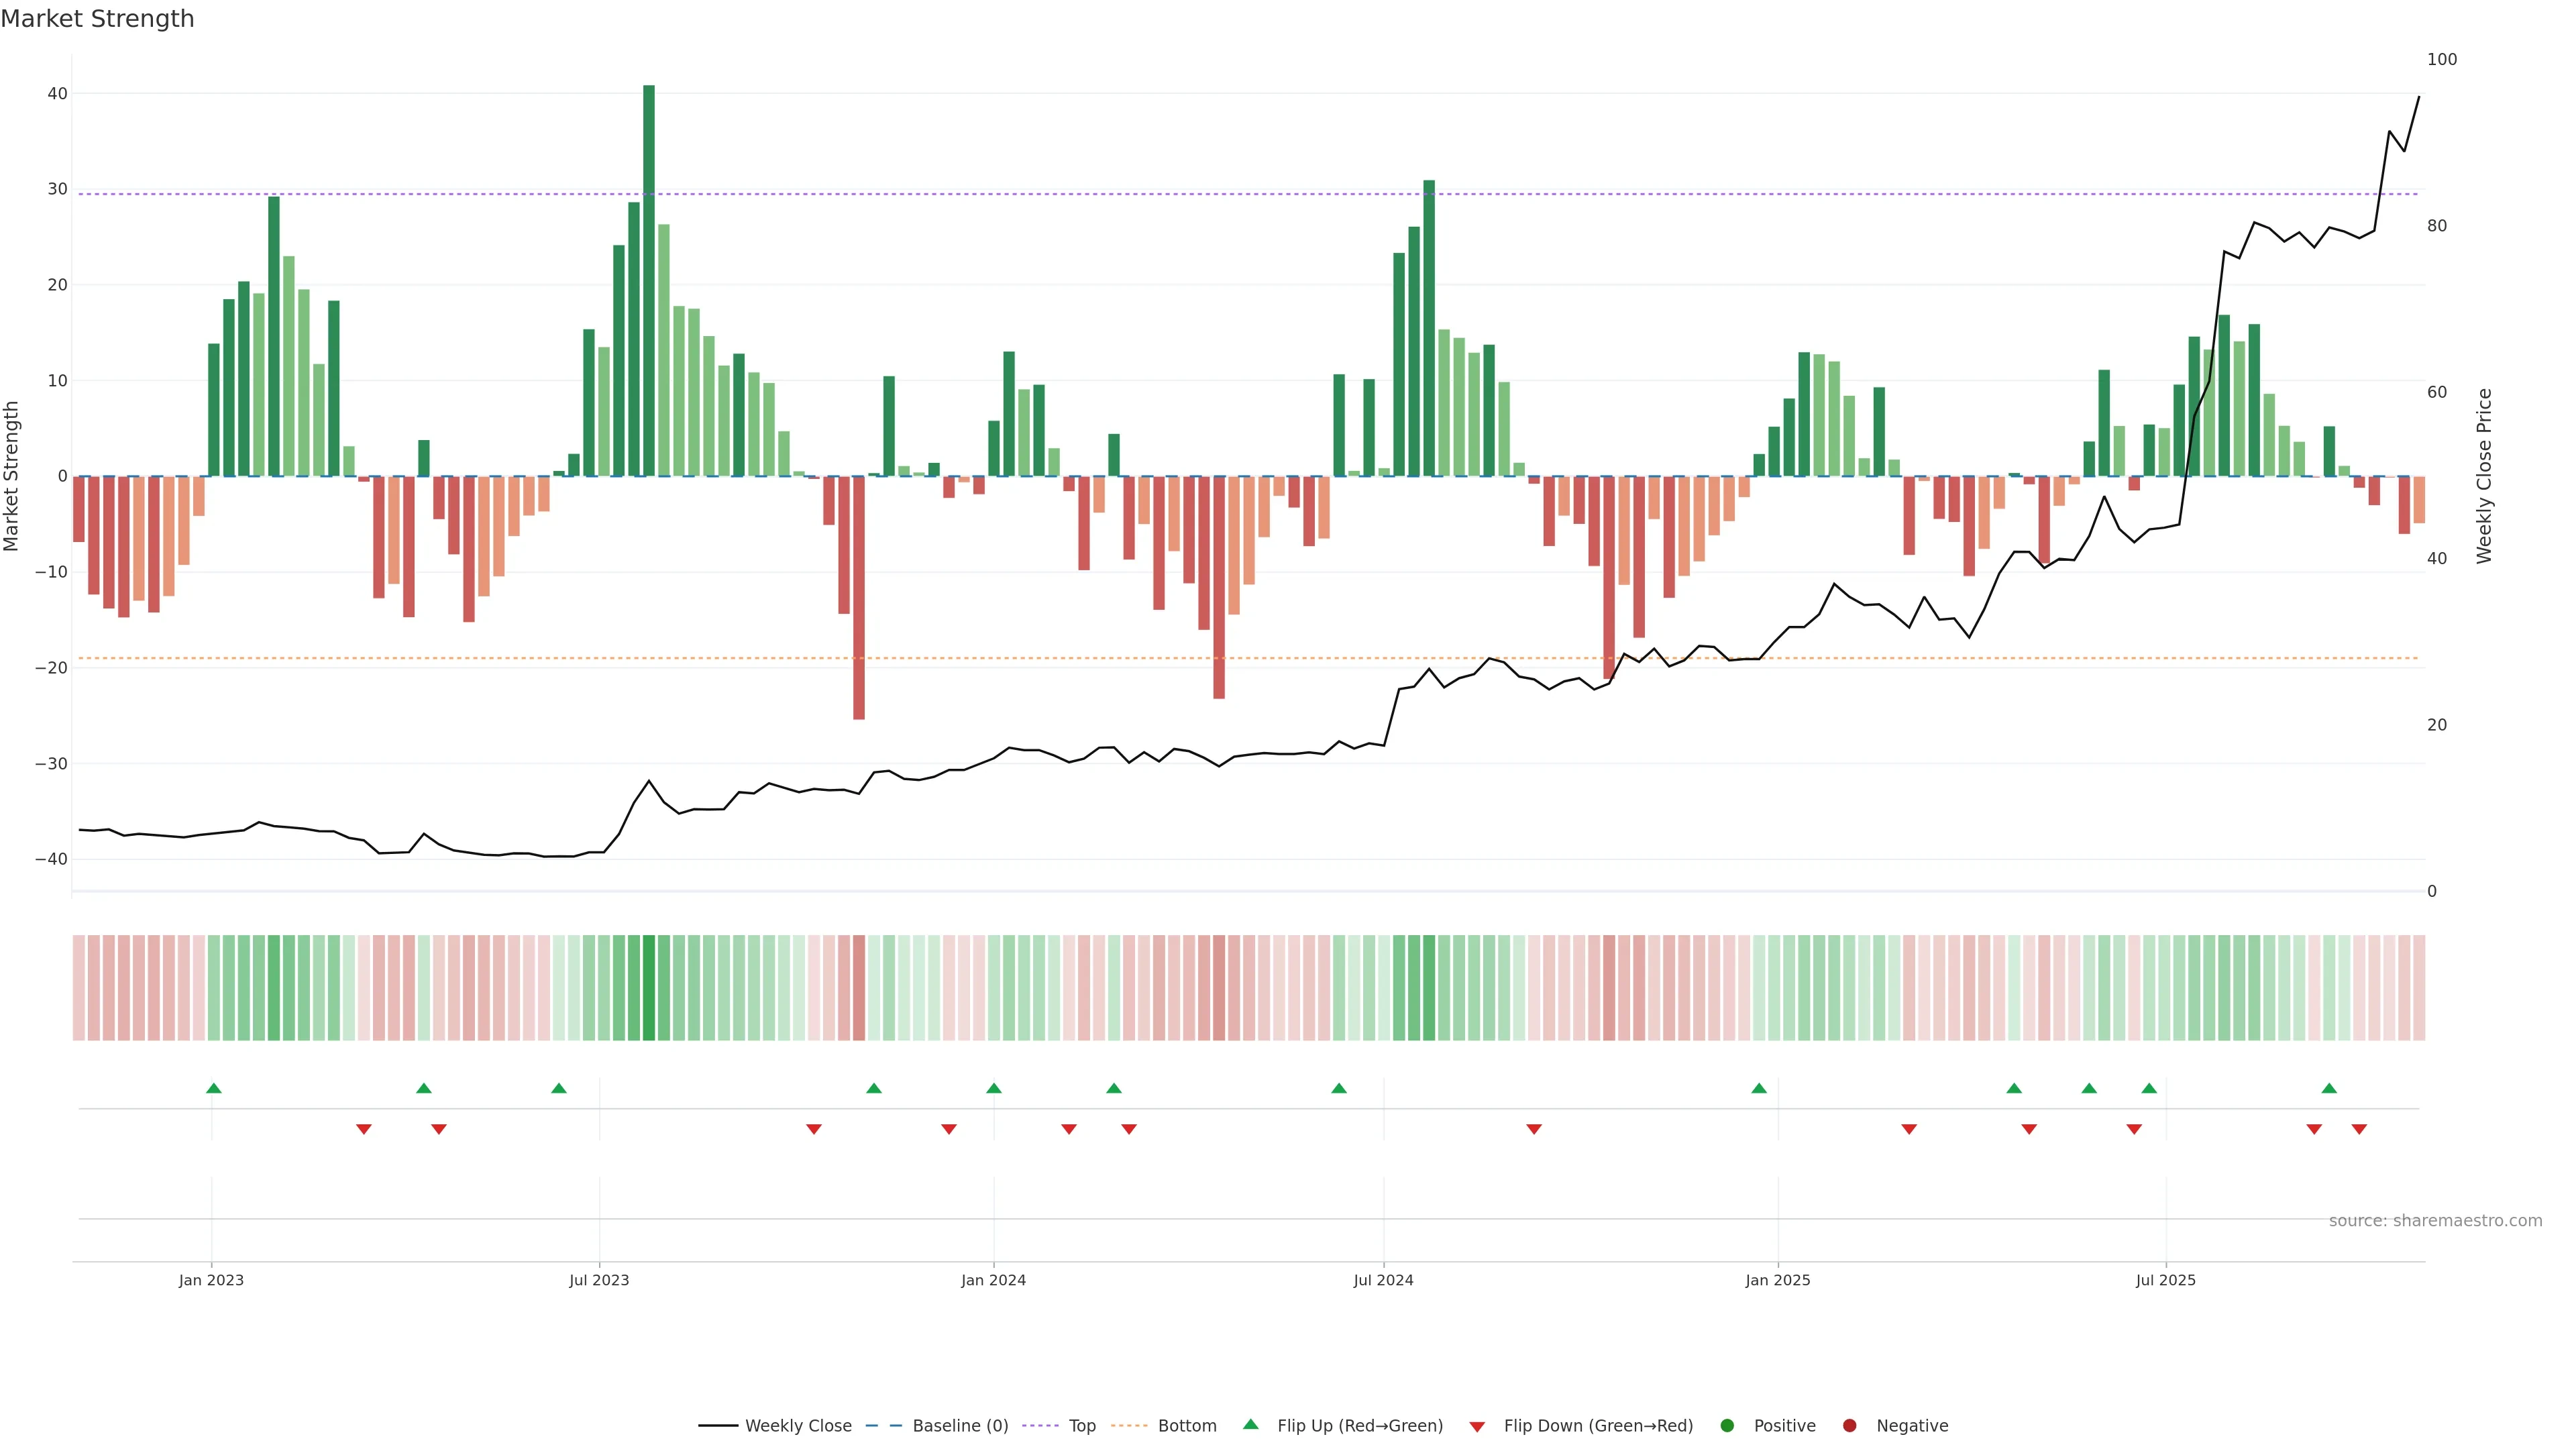Click the dark red Negative legend circle
The width and height of the screenshot is (2576, 1449).
1849,1425
